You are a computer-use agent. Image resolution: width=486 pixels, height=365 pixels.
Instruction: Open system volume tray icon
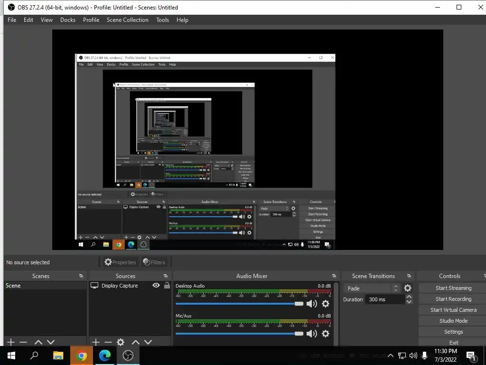coord(413,355)
